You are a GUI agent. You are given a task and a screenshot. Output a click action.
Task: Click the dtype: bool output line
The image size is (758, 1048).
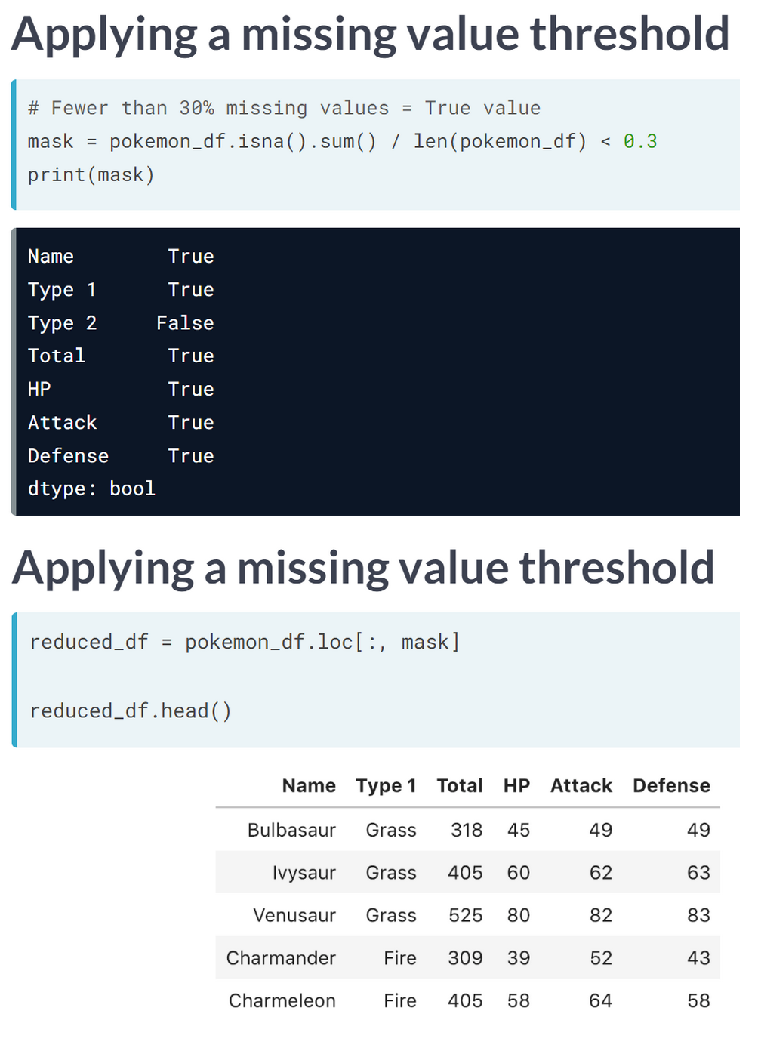(91, 489)
